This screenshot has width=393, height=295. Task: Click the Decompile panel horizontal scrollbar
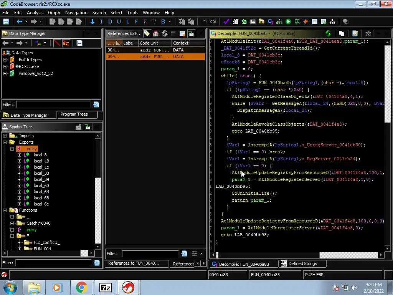(297, 255)
